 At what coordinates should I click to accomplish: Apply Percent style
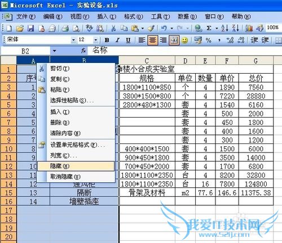208,40
